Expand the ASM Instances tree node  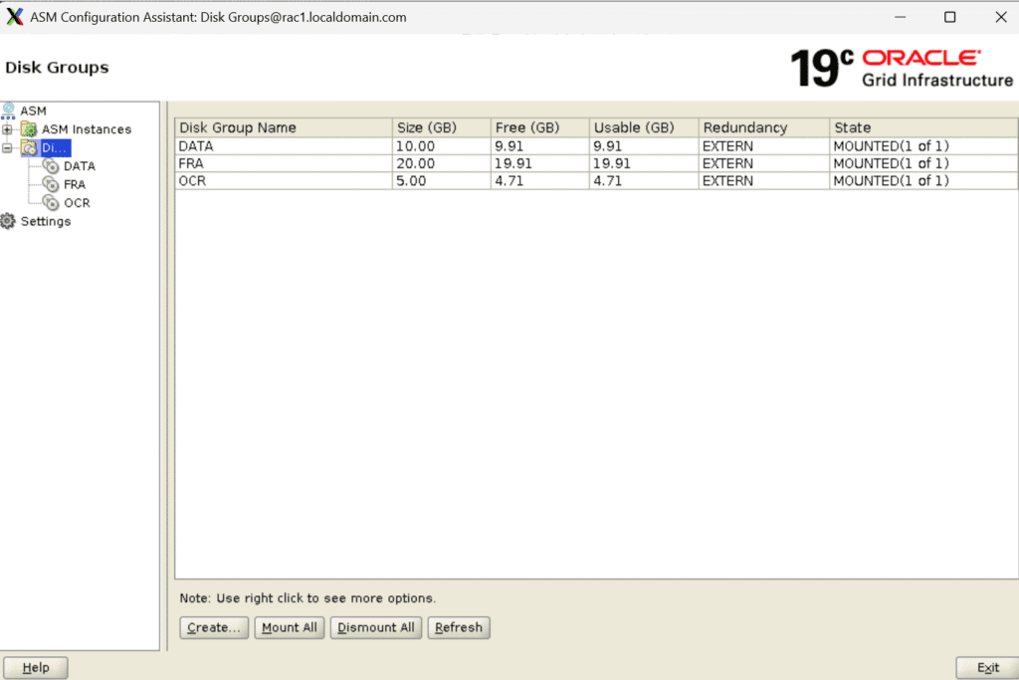click(x=8, y=129)
